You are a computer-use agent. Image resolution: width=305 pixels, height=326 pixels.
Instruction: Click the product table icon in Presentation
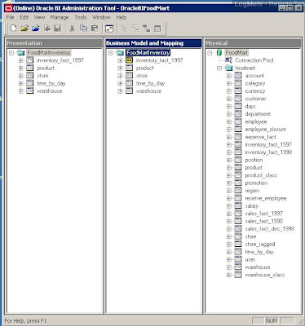(x=30, y=68)
